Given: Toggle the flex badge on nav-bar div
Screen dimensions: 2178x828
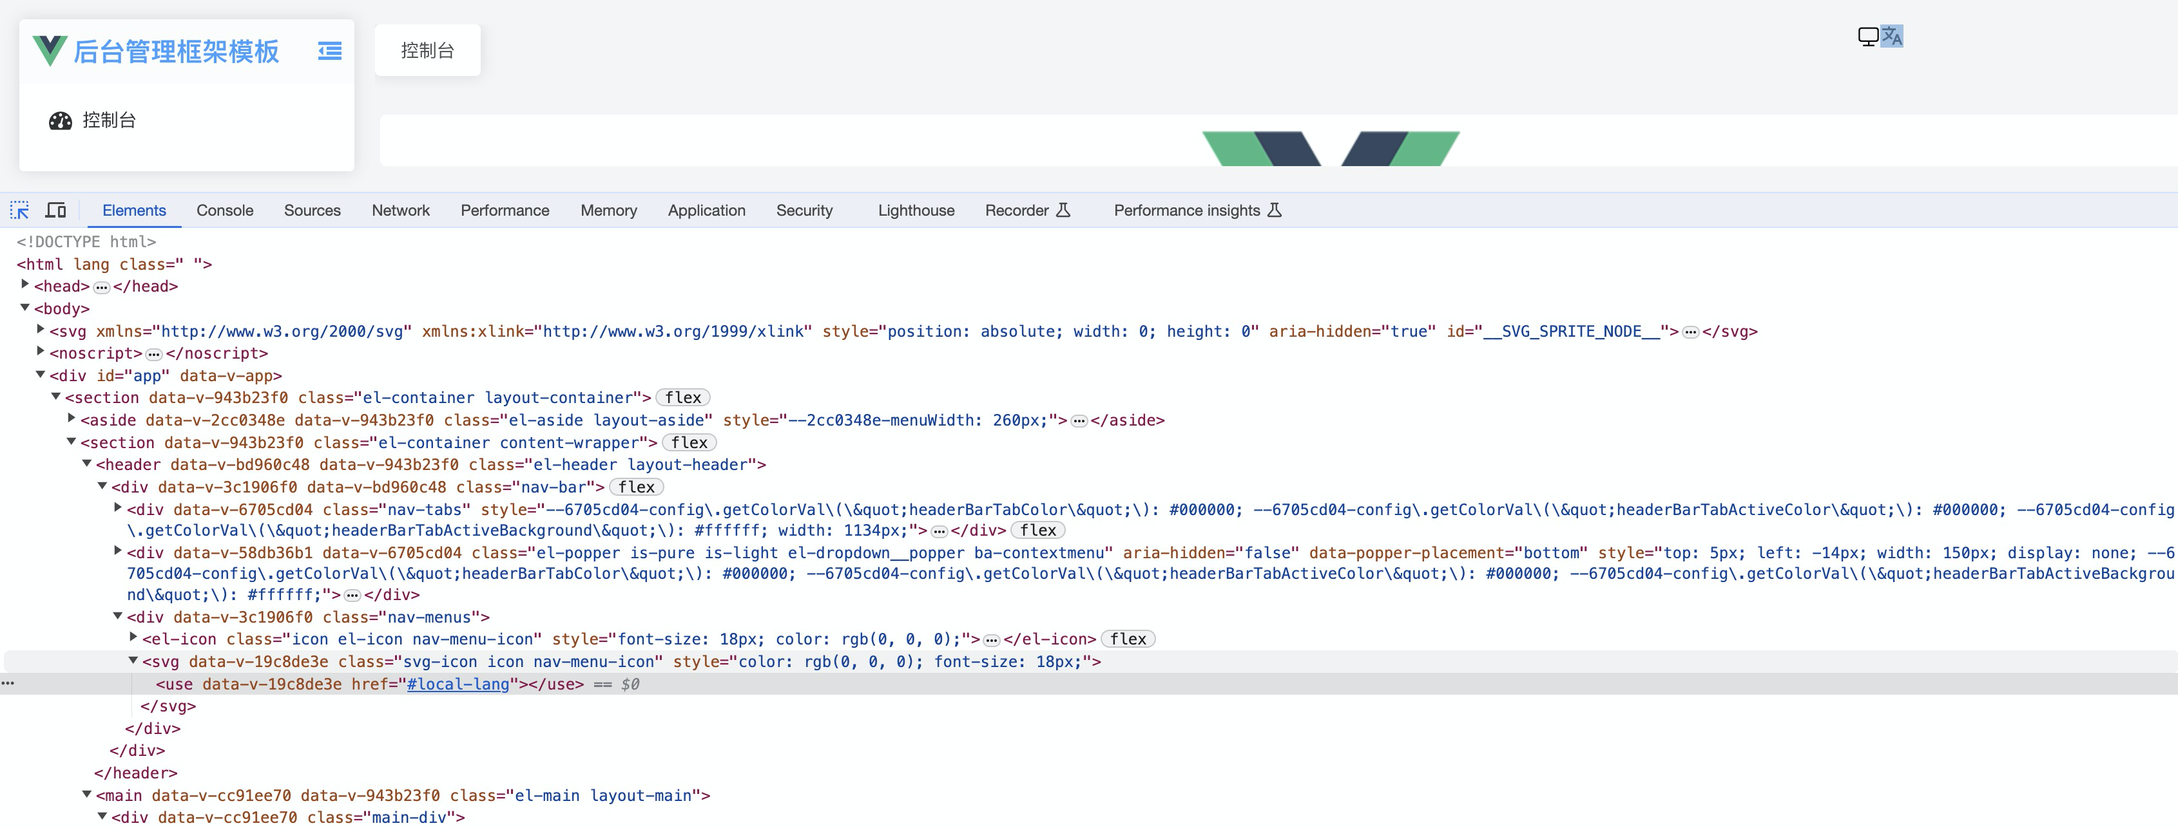Looking at the screenshot, I should click(637, 487).
